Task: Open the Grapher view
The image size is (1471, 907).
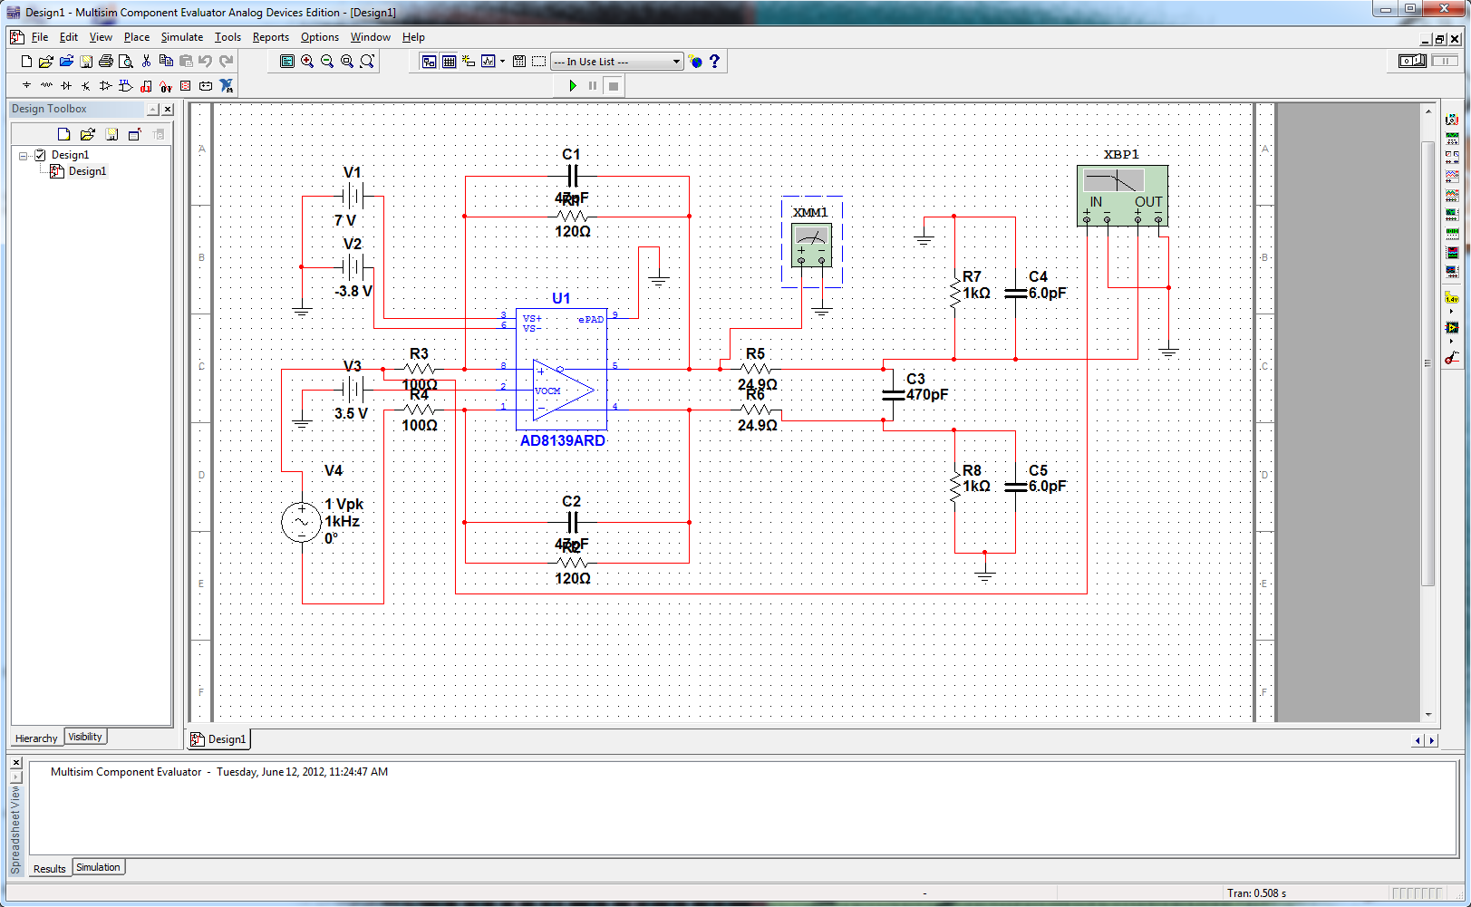Action: pos(489,62)
